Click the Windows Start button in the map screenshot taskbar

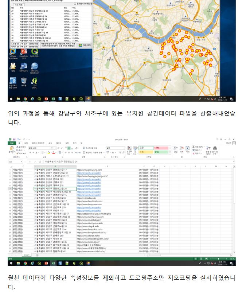[11, 99]
